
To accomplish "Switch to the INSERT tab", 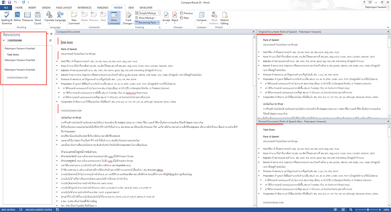I will click(32, 7).
